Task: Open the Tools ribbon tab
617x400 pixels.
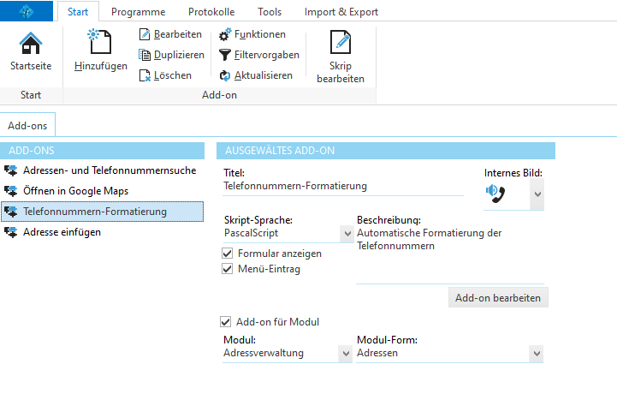Action: click(270, 12)
